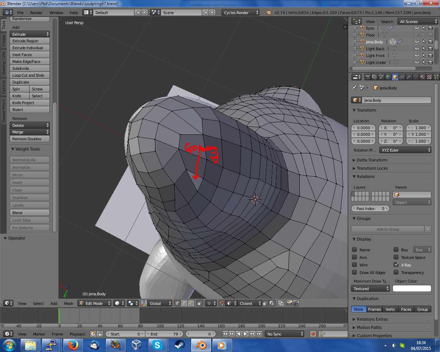This screenshot has width=440, height=352.
Task: Select face select mode in 3D header
Action: pos(191,303)
